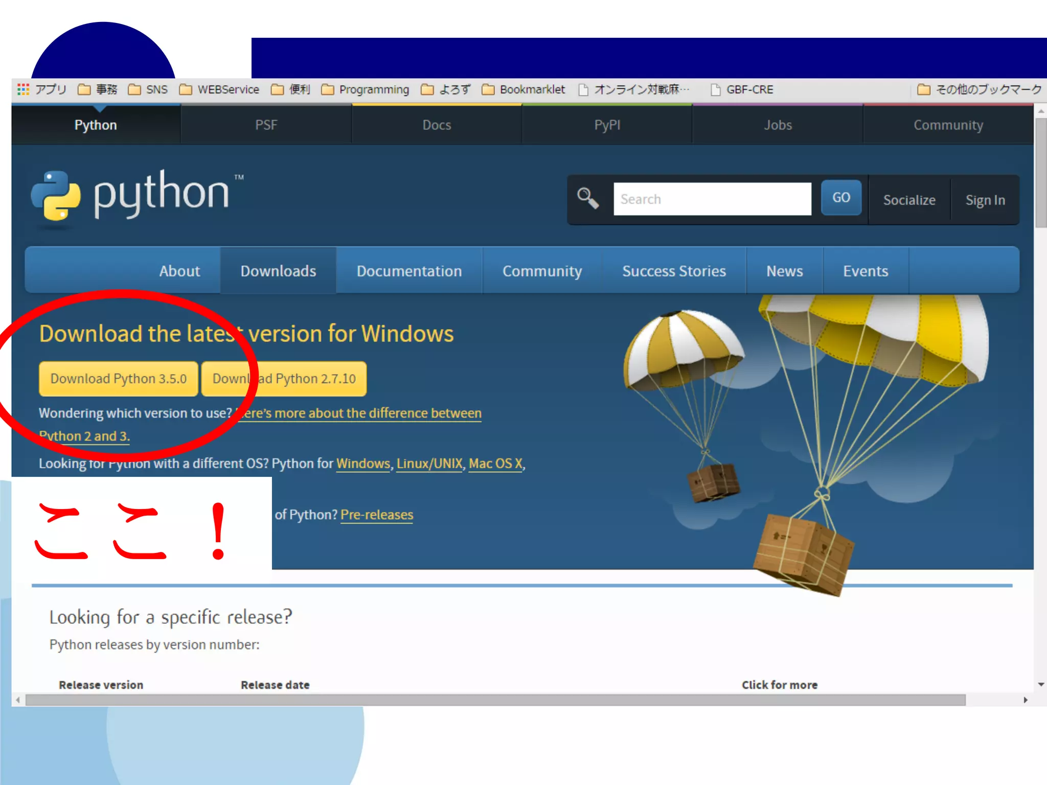Image resolution: width=1047 pixels, height=785 pixels.
Task: Select the PSF top tab
Action: tap(266, 125)
